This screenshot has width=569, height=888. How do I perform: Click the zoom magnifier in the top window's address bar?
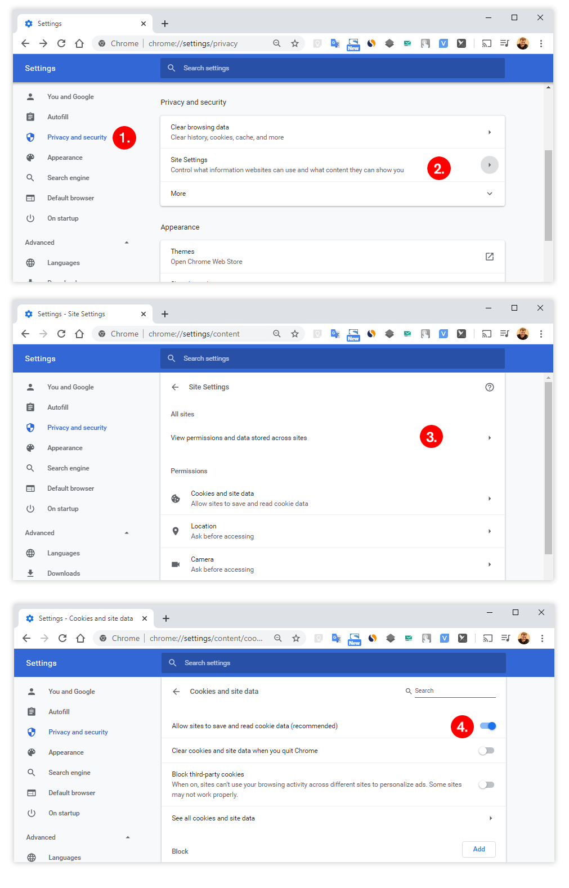277,43
